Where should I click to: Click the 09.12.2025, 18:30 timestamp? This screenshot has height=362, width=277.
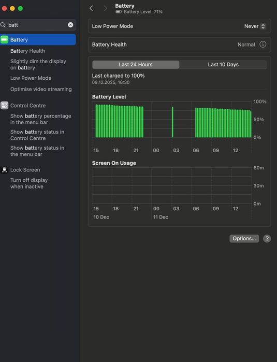click(111, 82)
